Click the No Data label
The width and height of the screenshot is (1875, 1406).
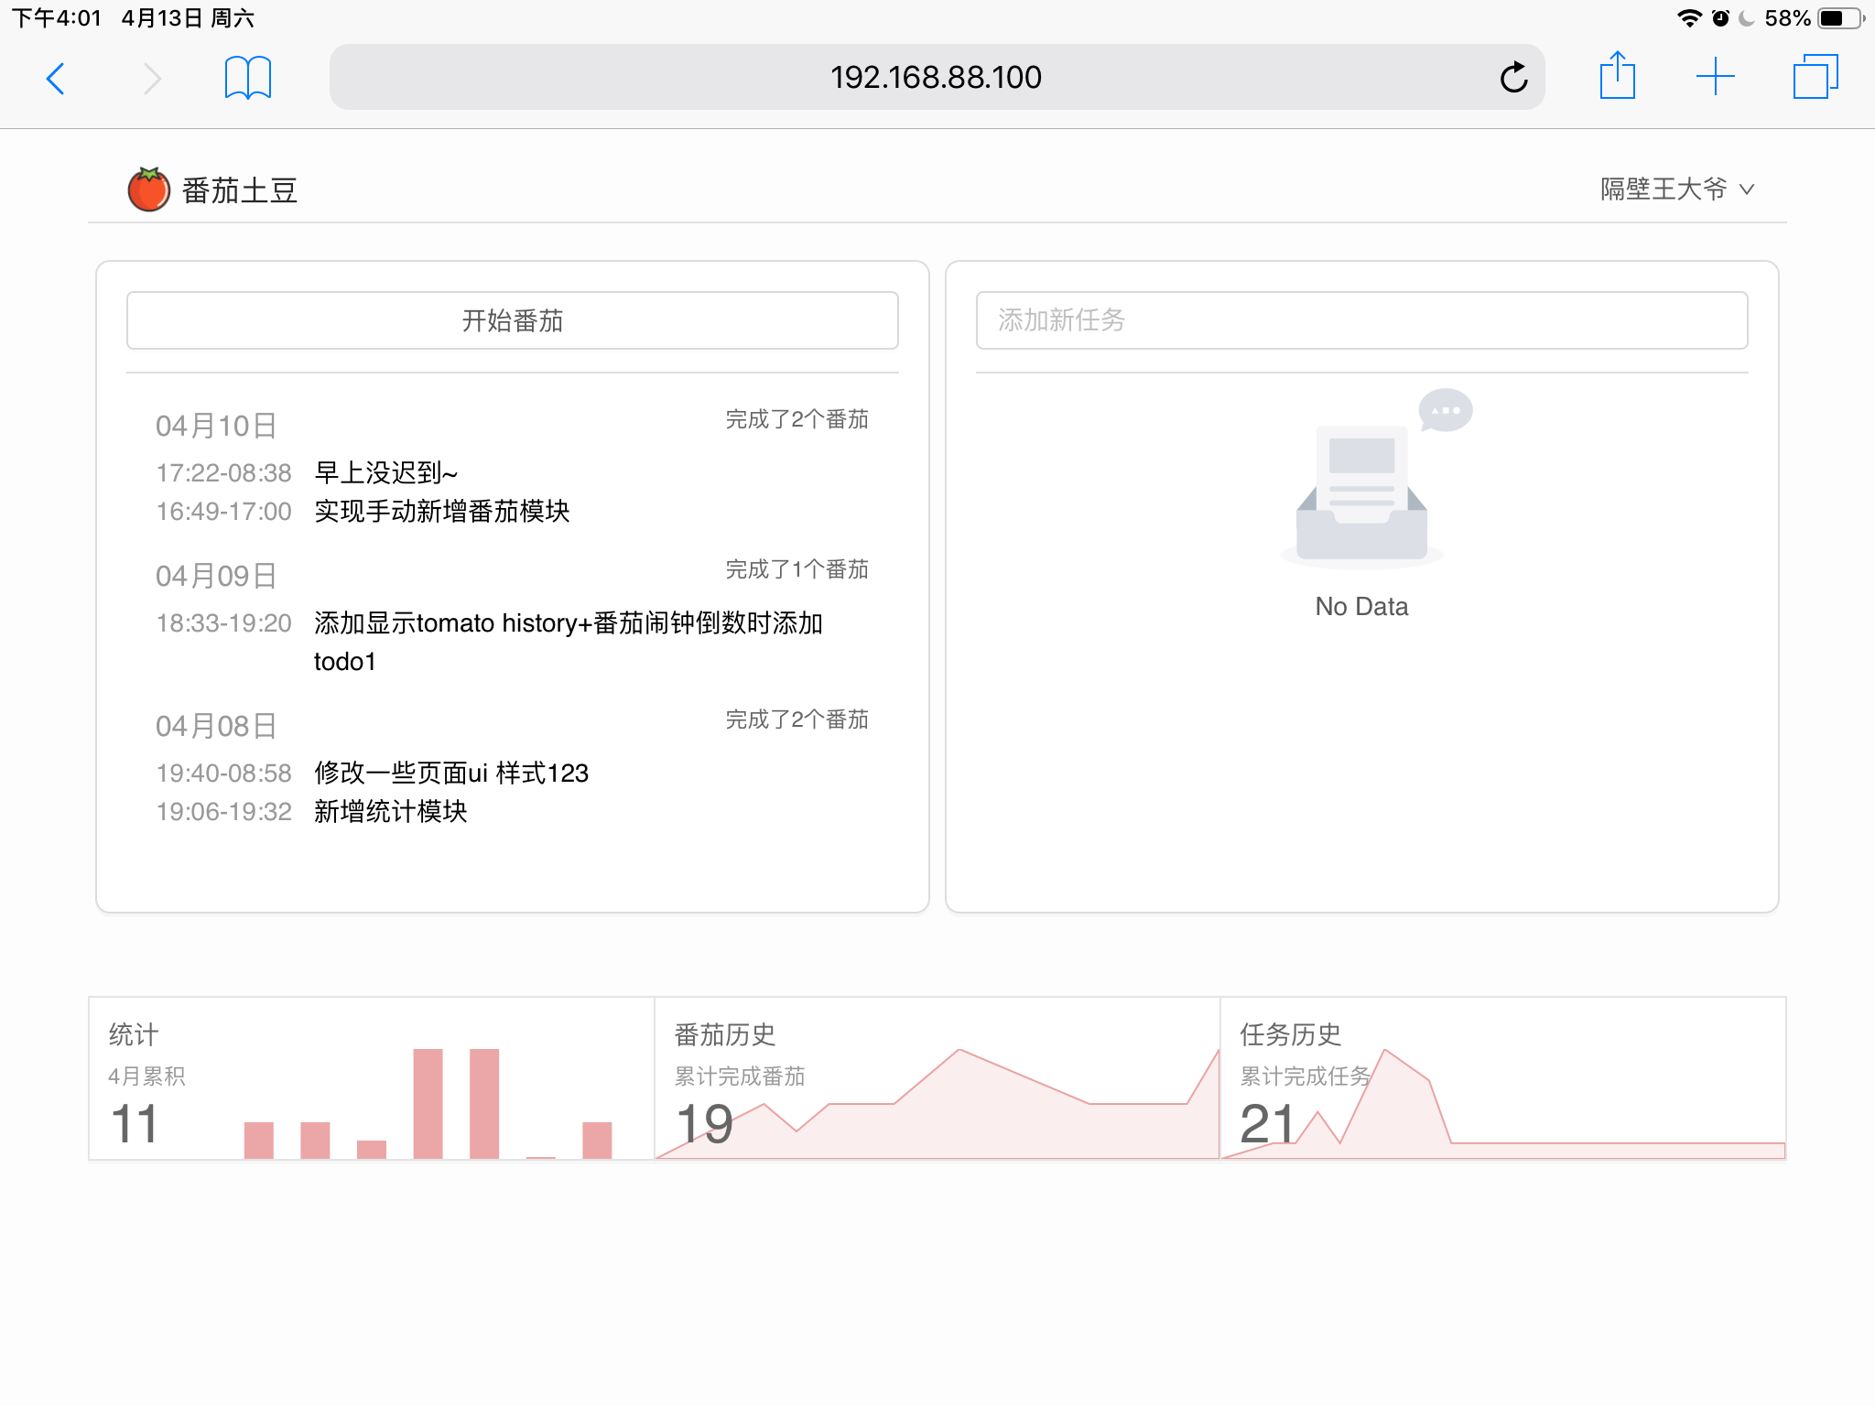tap(1361, 607)
